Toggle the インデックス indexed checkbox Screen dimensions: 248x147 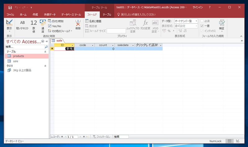(x=202, y=31)
